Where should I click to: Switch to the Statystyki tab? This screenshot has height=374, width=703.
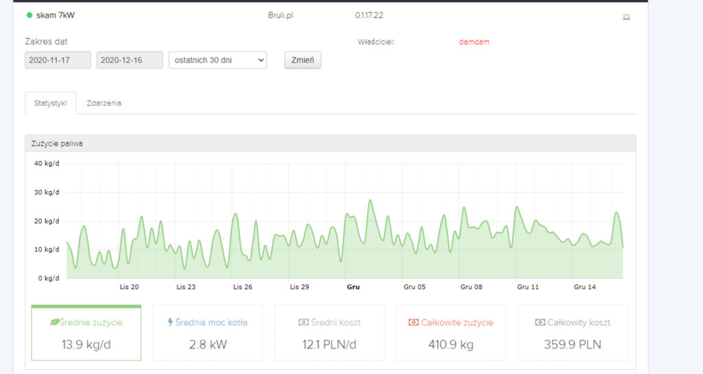pyautogui.click(x=51, y=103)
